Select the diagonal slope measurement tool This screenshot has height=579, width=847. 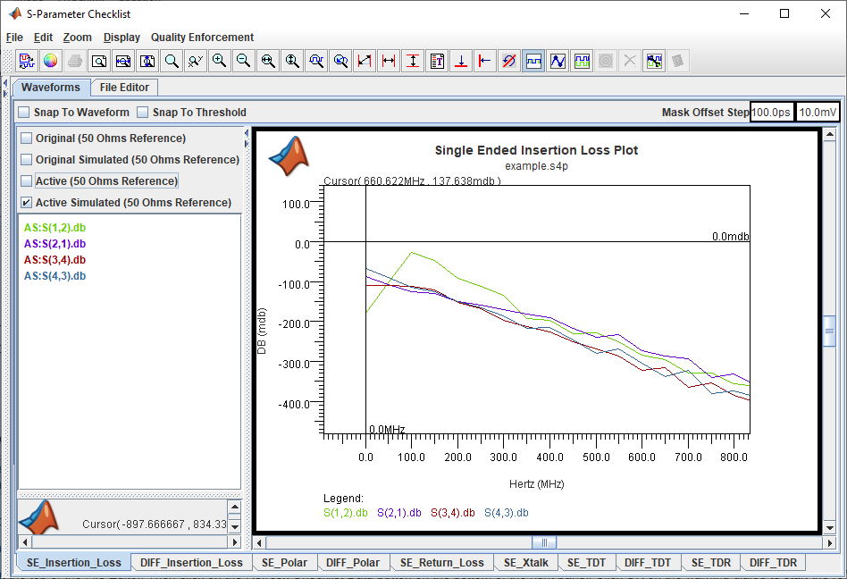(x=365, y=61)
